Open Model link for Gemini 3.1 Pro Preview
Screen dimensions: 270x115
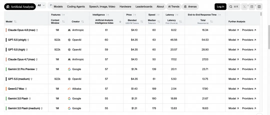234,69
